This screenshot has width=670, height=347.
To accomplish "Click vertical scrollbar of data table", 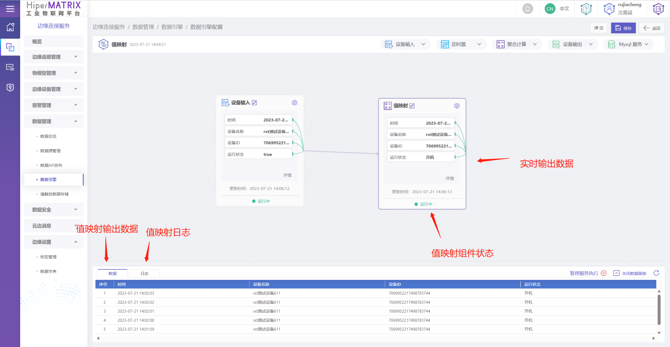I will point(659,310).
